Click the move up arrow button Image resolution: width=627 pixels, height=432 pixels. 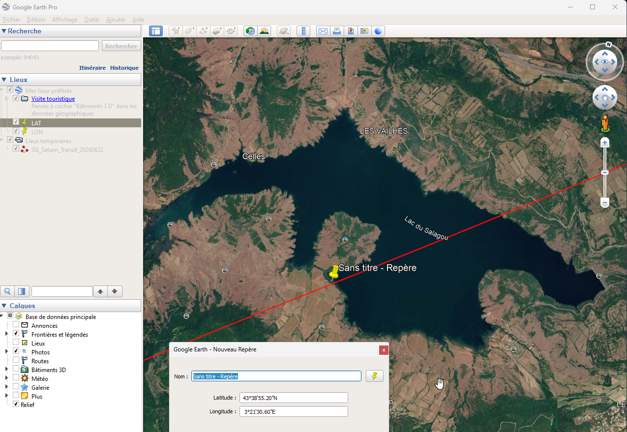100,291
